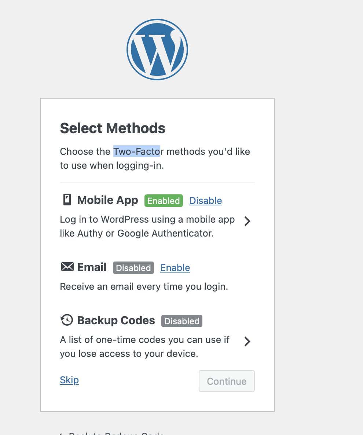Image resolution: width=363 pixels, height=435 pixels.
Task: Click the WordPress logo
Action: [x=157, y=50]
